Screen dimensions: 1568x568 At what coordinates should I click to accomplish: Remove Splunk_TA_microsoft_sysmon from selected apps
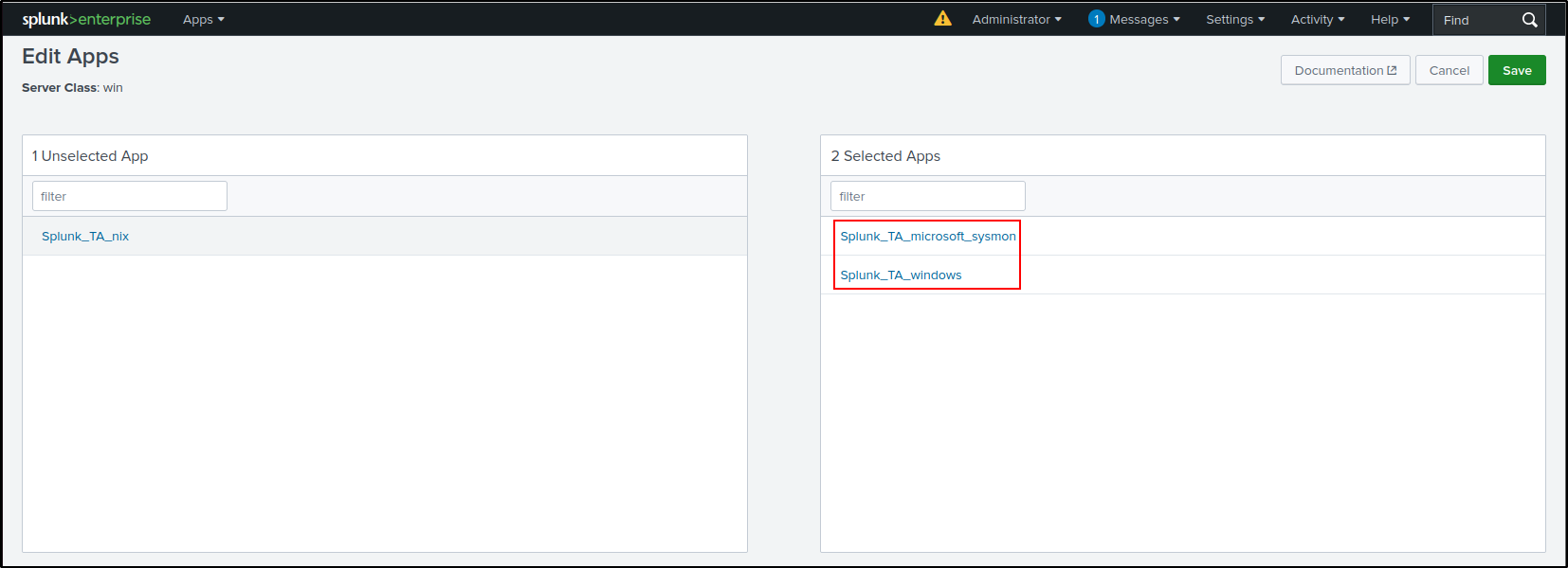click(x=928, y=236)
